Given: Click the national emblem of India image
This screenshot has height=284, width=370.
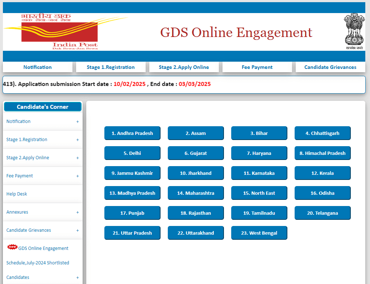Looking at the screenshot, I should (354, 32).
